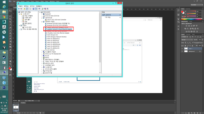Open the collapsed History panel icon
Image resolution: width=204 pixels, height=114 pixels.
coord(178,10)
